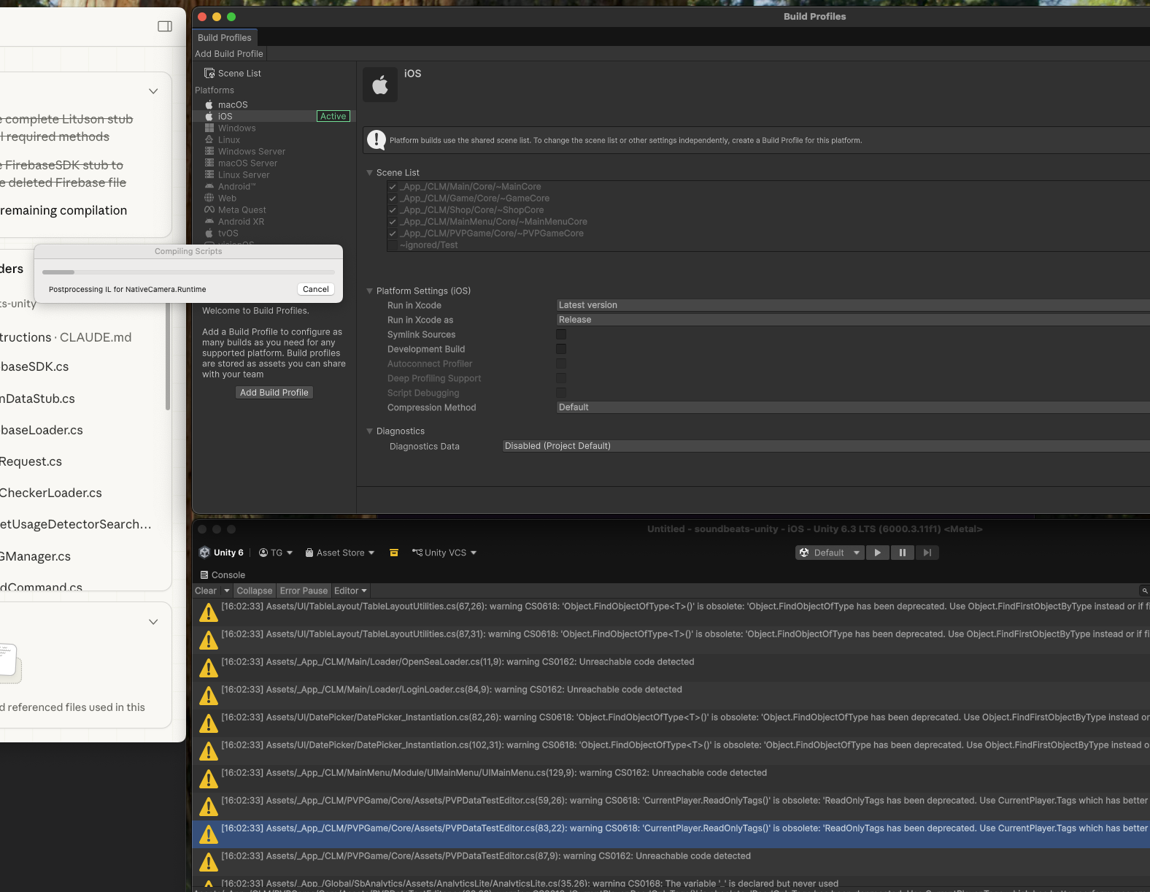Open the Clear button dropdown arrow
The image size is (1150, 892).
click(x=227, y=591)
